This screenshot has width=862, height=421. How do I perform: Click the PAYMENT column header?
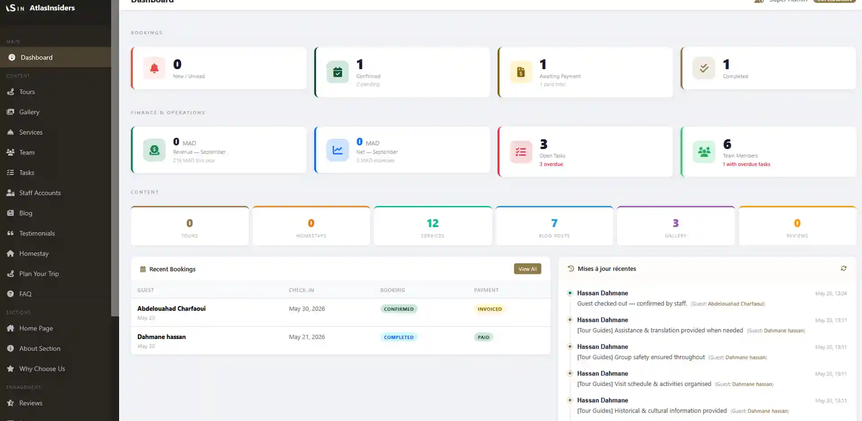coord(486,290)
